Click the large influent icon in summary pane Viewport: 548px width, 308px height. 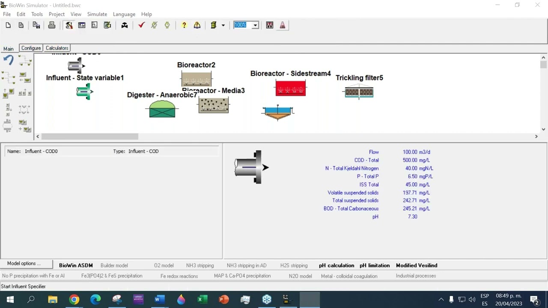[252, 167]
